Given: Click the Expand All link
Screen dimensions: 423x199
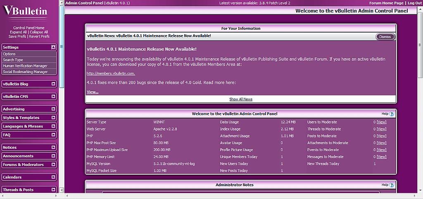Looking at the screenshot, I should click(x=18, y=32).
